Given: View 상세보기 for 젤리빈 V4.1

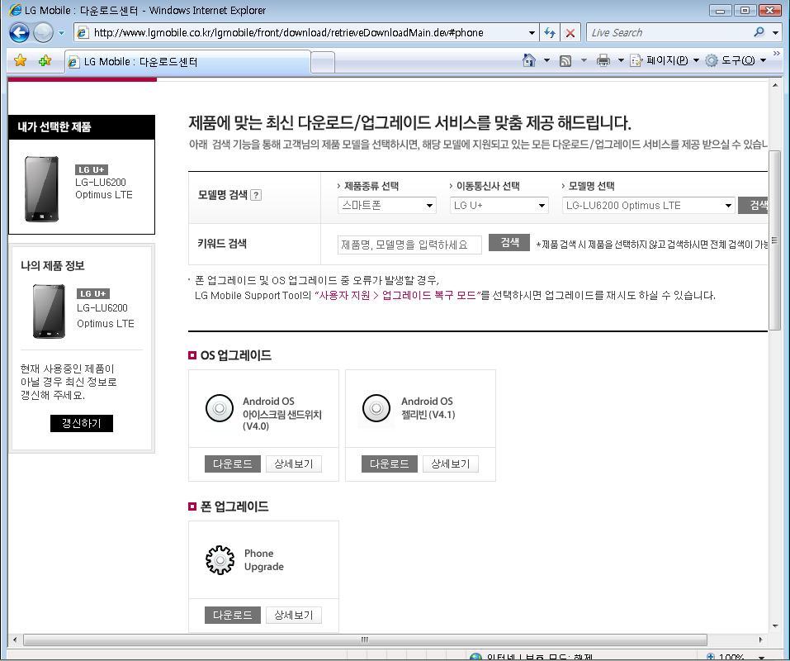Looking at the screenshot, I should coord(451,464).
